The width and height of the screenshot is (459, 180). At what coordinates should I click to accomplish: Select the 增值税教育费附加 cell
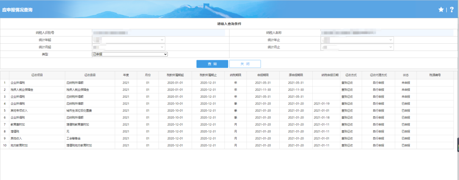tap(90, 124)
